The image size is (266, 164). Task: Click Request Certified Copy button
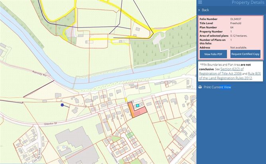point(245,54)
